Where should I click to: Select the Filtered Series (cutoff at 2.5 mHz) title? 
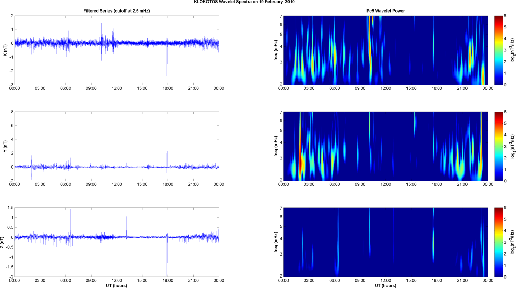click(x=117, y=11)
